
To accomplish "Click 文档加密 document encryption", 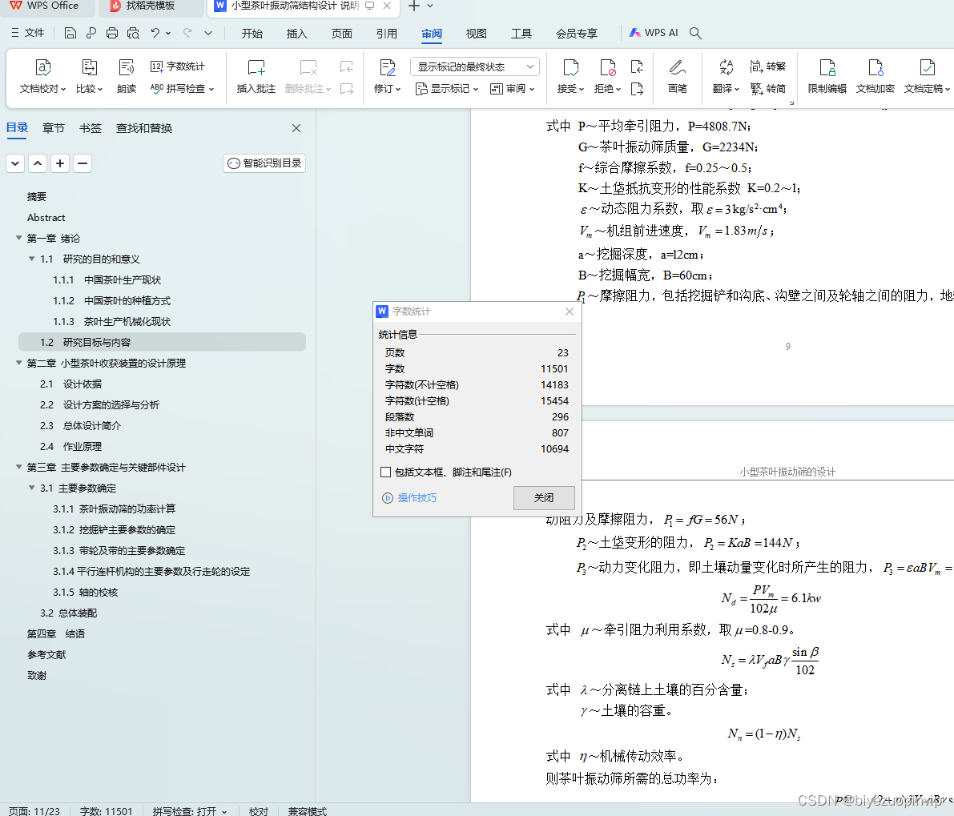I will pos(876,77).
